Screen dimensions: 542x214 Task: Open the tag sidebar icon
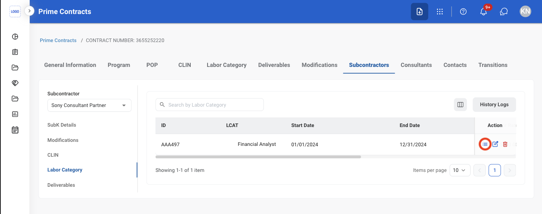(15, 83)
